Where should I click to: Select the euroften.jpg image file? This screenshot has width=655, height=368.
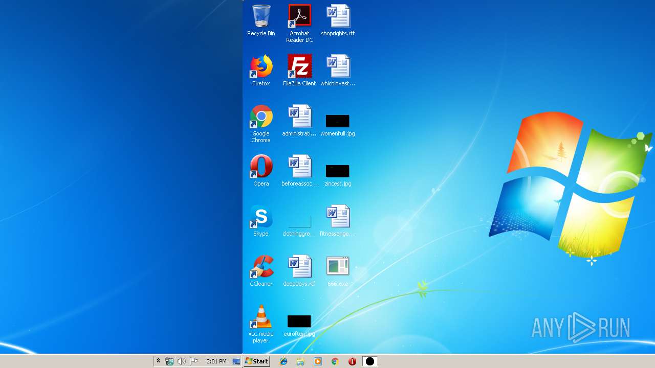pos(299,326)
